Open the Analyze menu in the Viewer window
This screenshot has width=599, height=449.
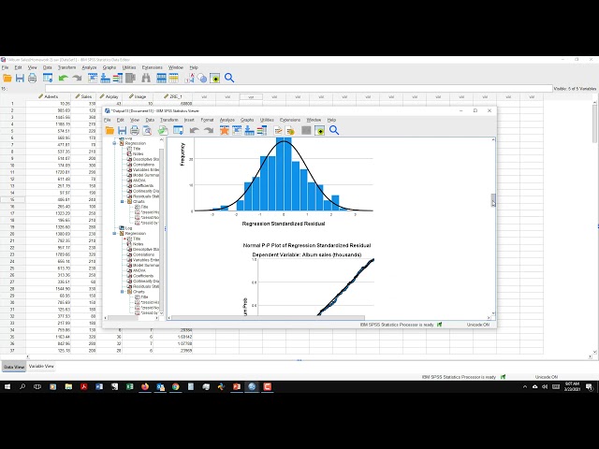[x=226, y=120]
